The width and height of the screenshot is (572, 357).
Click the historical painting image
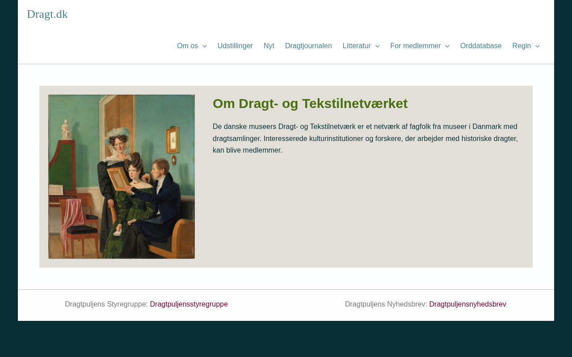(122, 177)
